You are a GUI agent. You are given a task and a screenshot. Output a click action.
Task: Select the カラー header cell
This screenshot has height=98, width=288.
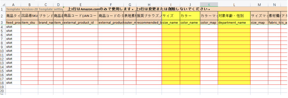click(190, 16)
